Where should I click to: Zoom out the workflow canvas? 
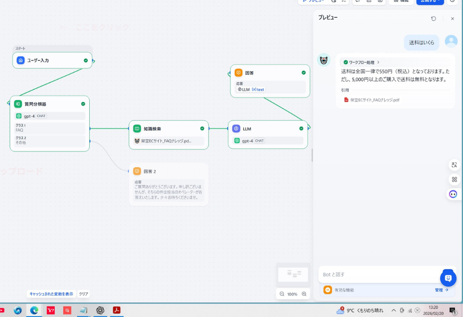point(282,294)
